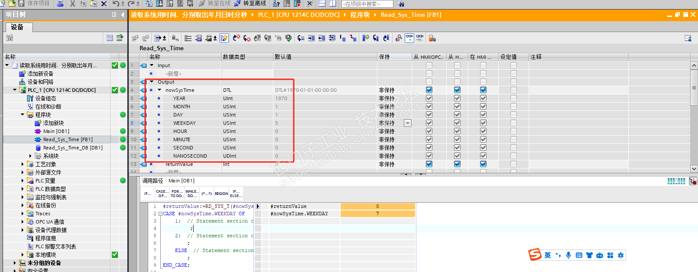The width and height of the screenshot is (698, 272).
Task: Click the show favorites star icon
Action: pyautogui.click(x=224, y=38)
